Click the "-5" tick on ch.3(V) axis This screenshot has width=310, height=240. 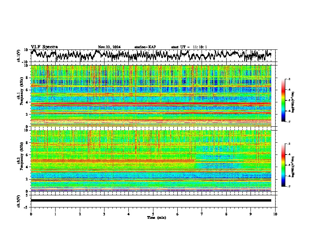pyautogui.click(x=26, y=207)
